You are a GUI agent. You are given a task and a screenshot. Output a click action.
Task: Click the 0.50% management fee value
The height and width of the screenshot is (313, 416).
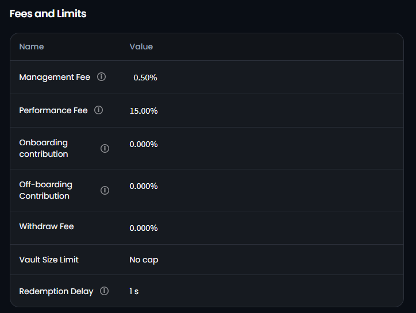(145, 78)
